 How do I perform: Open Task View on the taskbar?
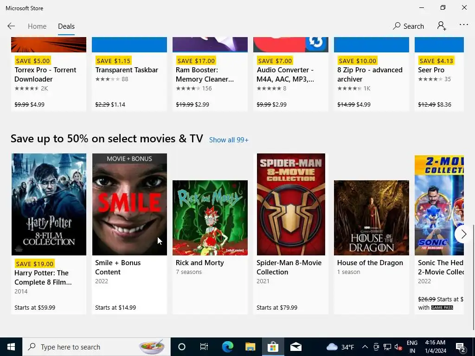point(204,347)
